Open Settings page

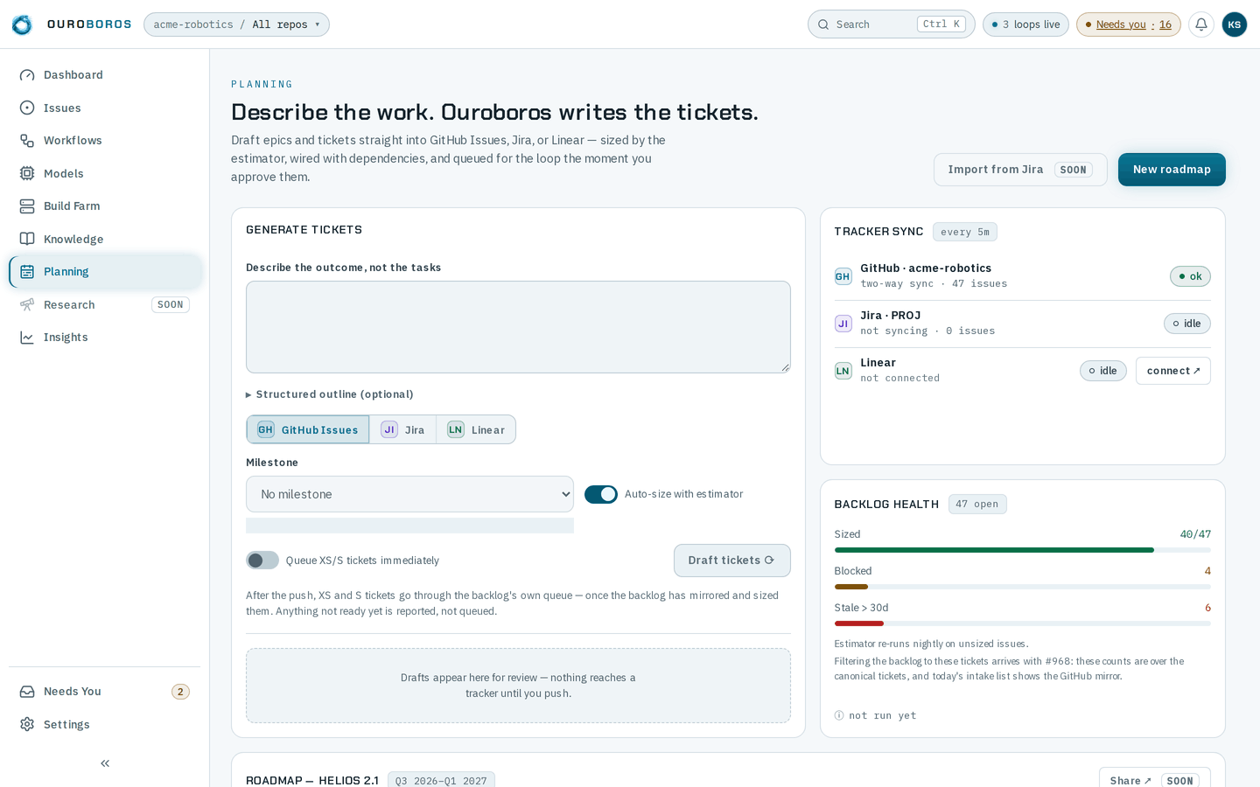pos(105,724)
